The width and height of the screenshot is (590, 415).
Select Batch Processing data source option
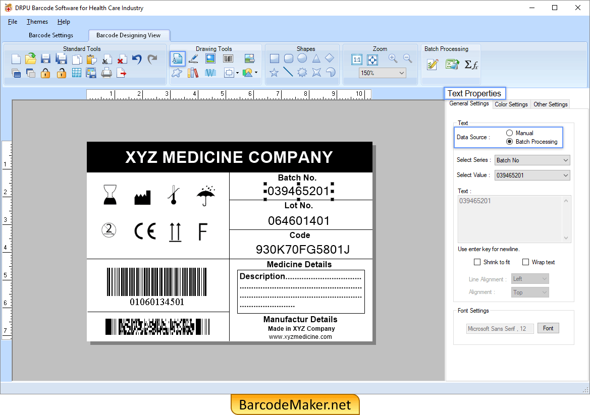coord(509,141)
